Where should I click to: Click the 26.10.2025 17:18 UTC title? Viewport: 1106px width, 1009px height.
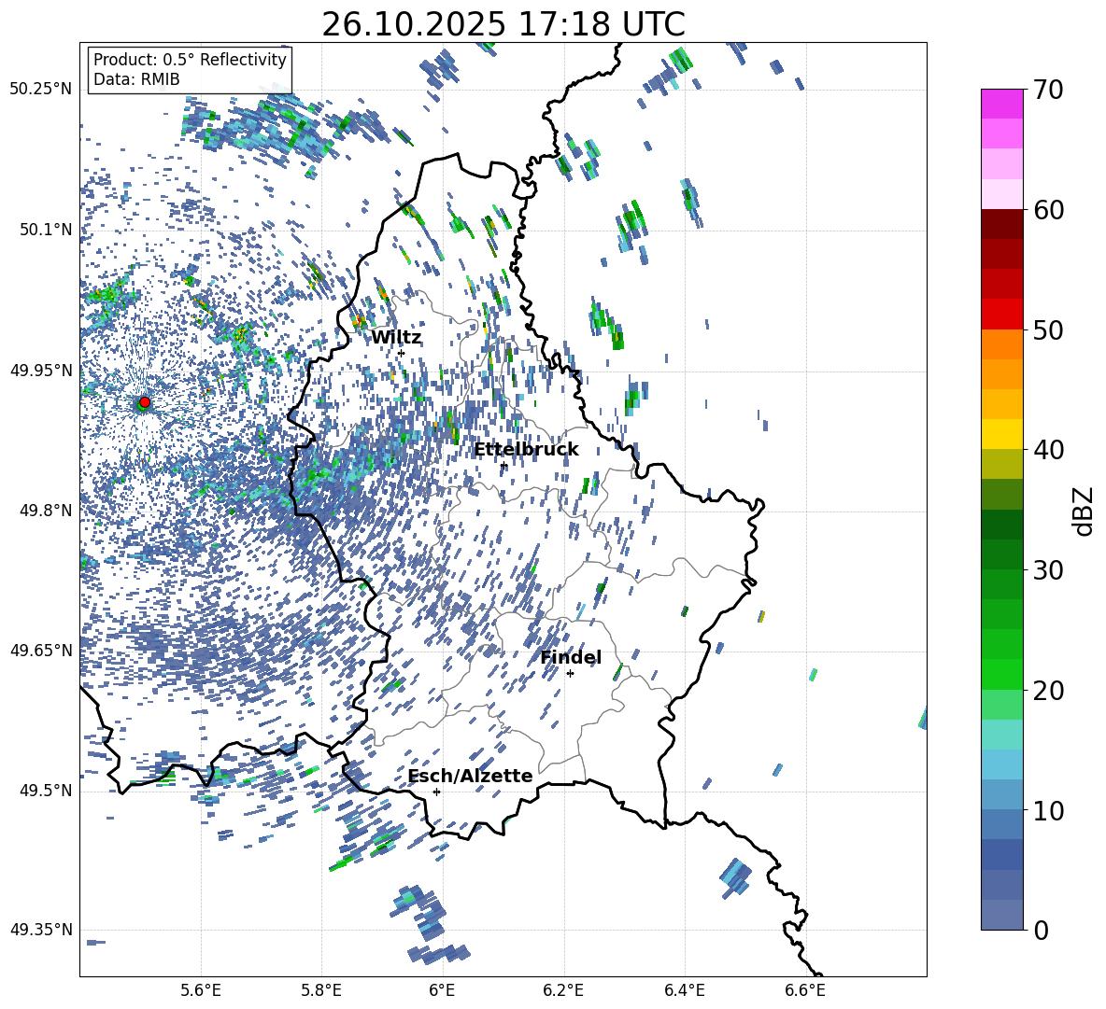point(503,25)
